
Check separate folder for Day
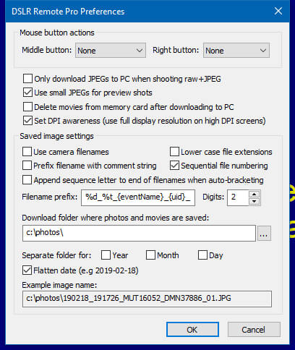pyautogui.click(x=202, y=255)
